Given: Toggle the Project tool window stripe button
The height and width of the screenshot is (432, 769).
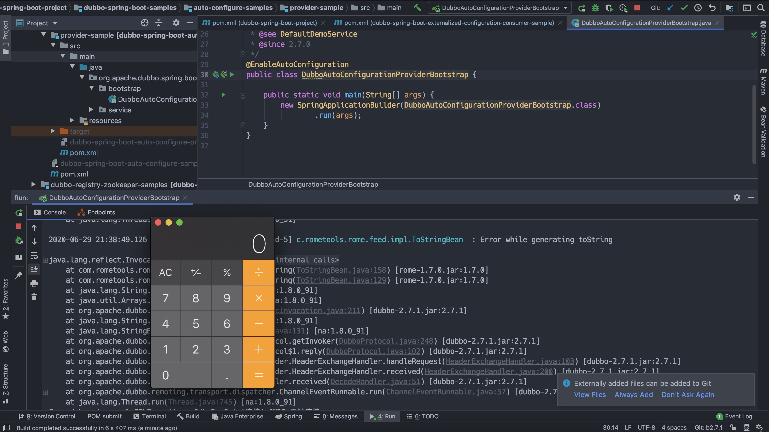Looking at the screenshot, I should click(x=5, y=37).
